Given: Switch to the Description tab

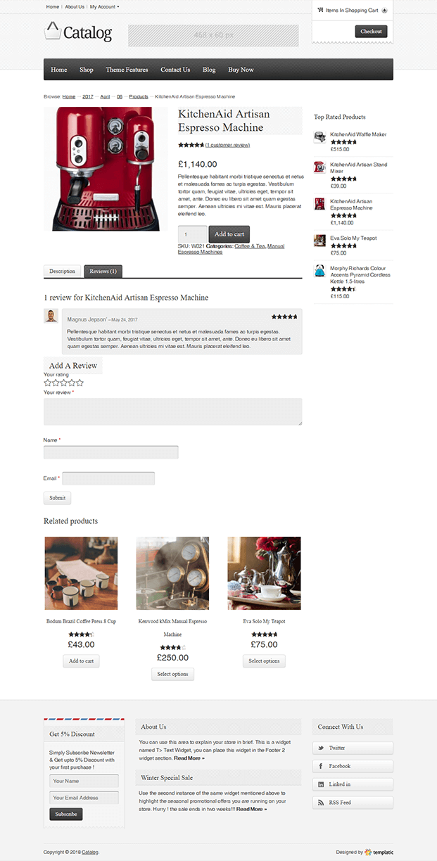Looking at the screenshot, I should click(x=63, y=272).
